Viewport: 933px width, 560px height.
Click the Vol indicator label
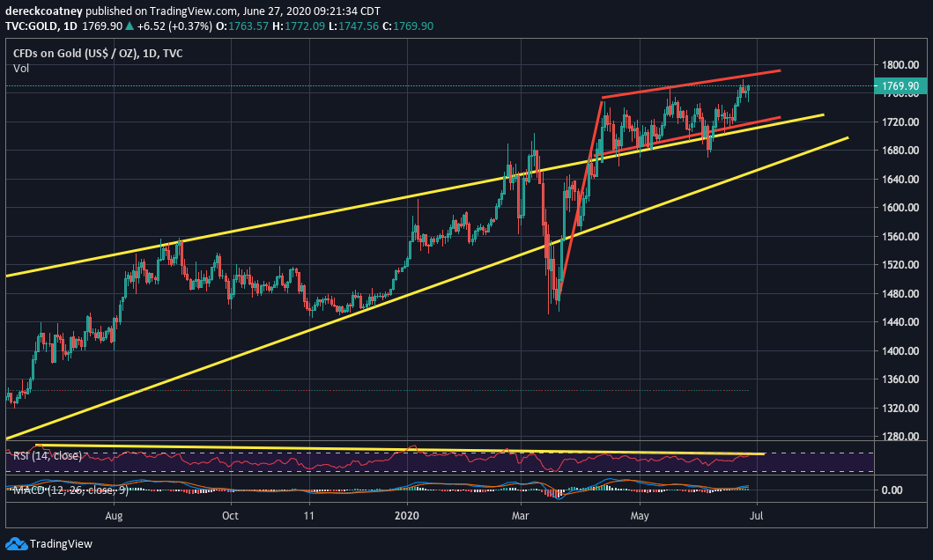pos(21,69)
